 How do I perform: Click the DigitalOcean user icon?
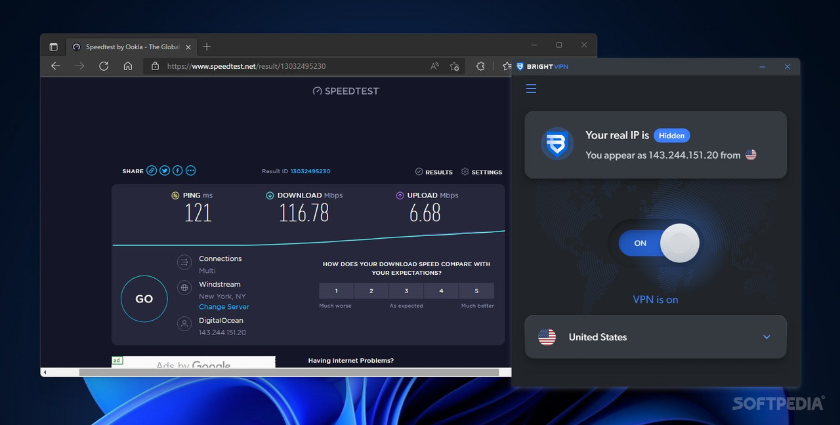click(184, 324)
